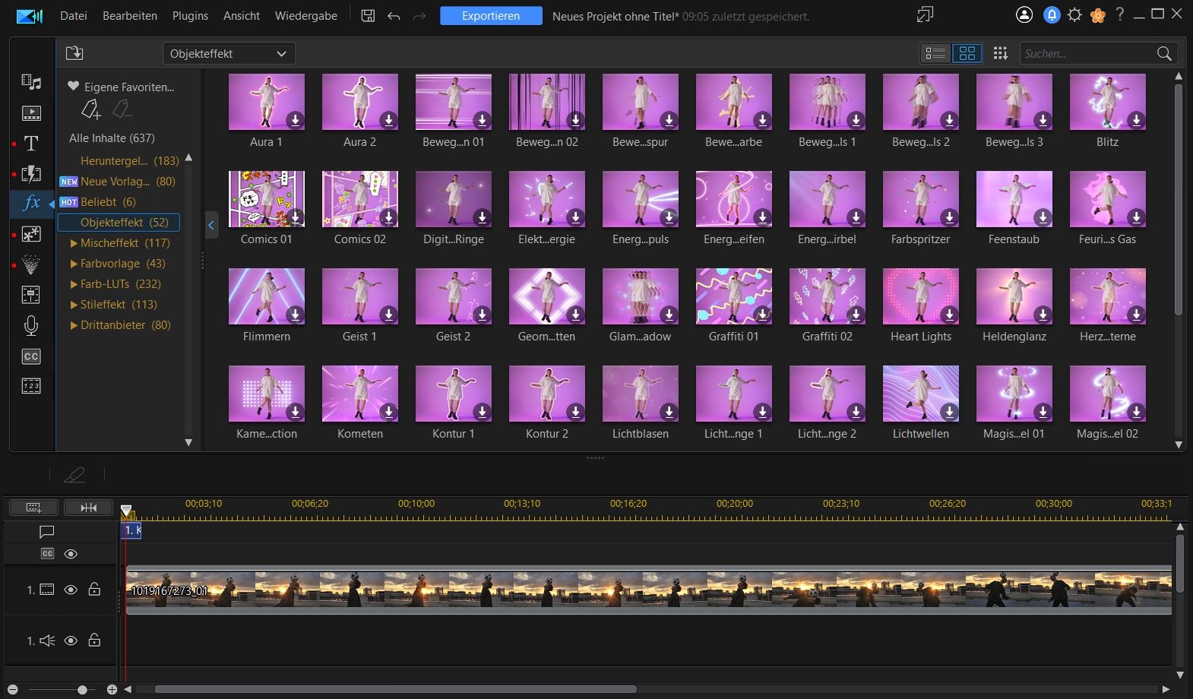This screenshot has height=699, width=1193.
Task: Open the Title room (T icon)
Action: click(x=31, y=144)
